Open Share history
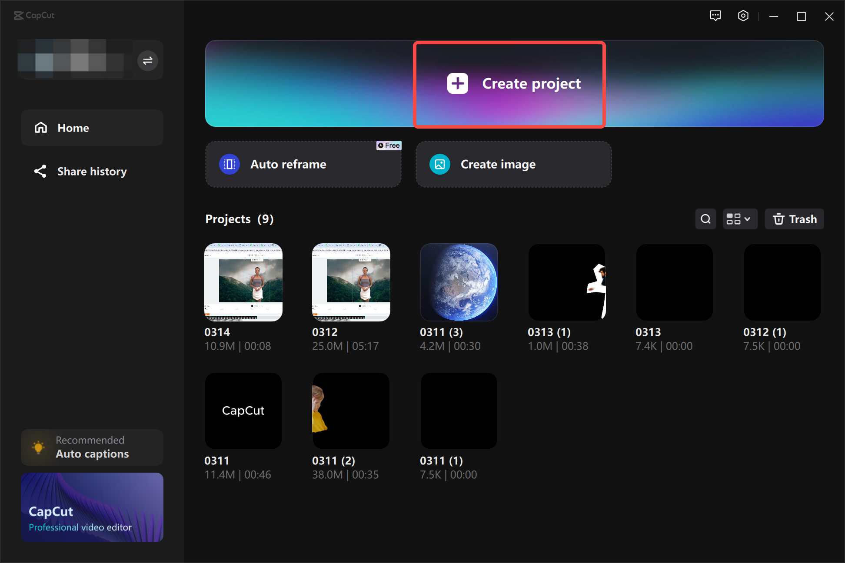This screenshot has width=845, height=563. [92, 171]
